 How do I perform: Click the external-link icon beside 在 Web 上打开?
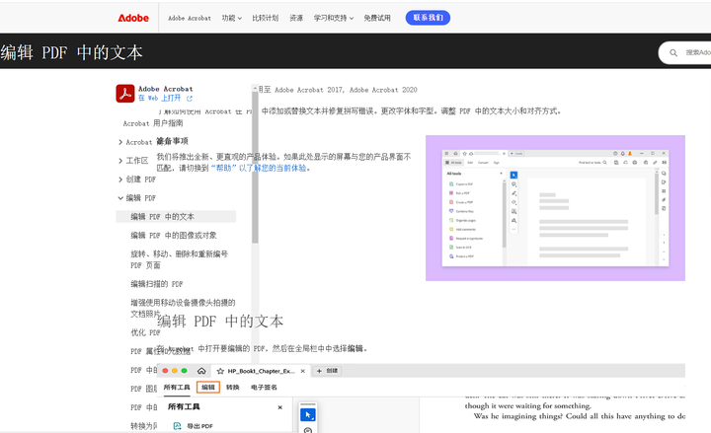point(190,99)
